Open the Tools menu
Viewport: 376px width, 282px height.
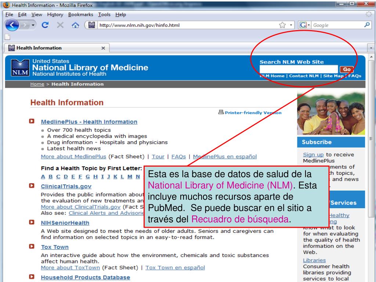coord(104,15)
